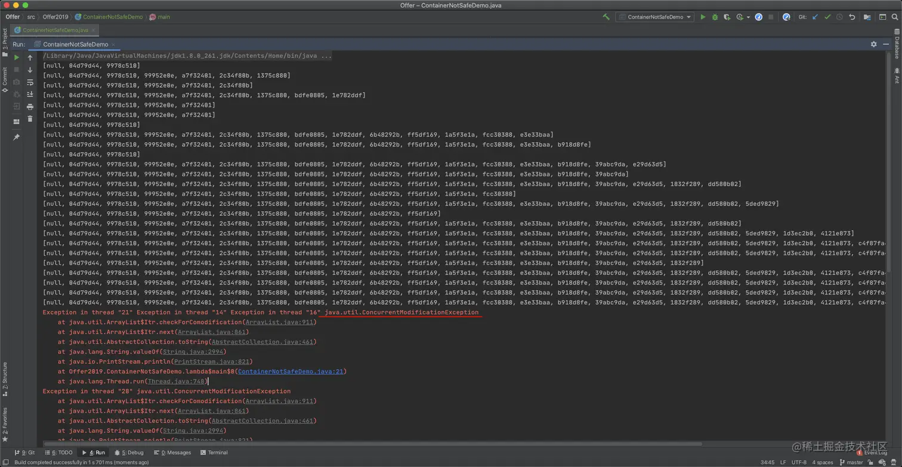902x467 pixels.
Task: Open the Favorites tool window sidebar
Action: tap(5, 425)
